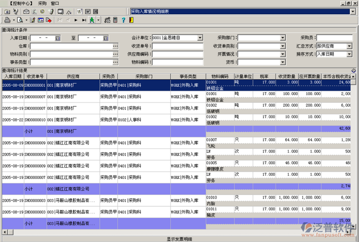Open the 窗口 menu
Viewport: 359px width, 242px height.
coord(55,3)
